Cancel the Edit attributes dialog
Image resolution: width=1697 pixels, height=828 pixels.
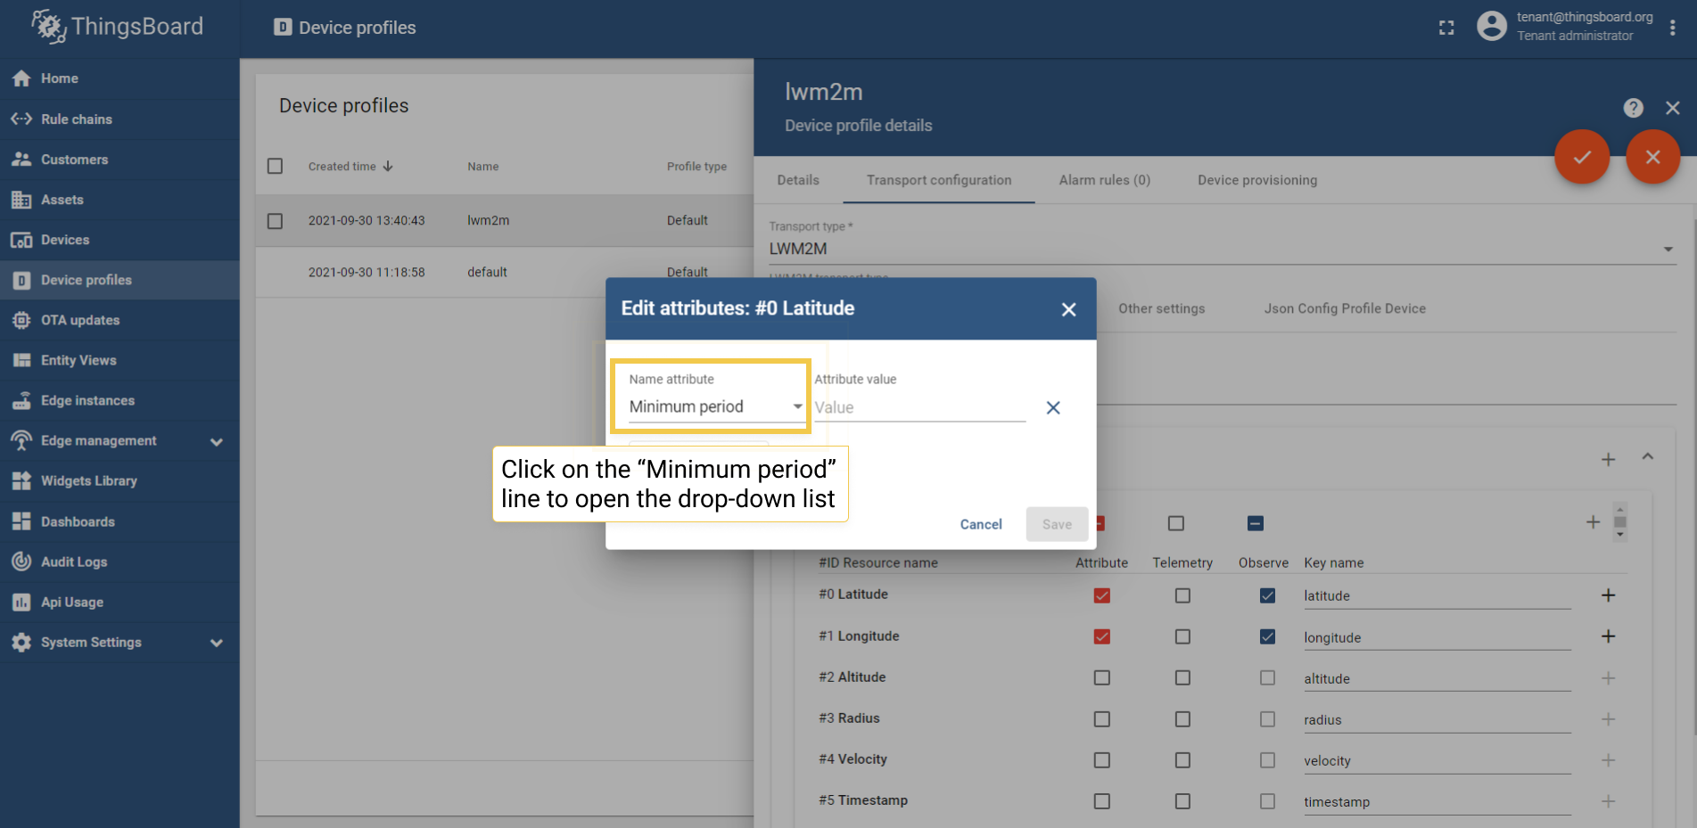[981, 524]
